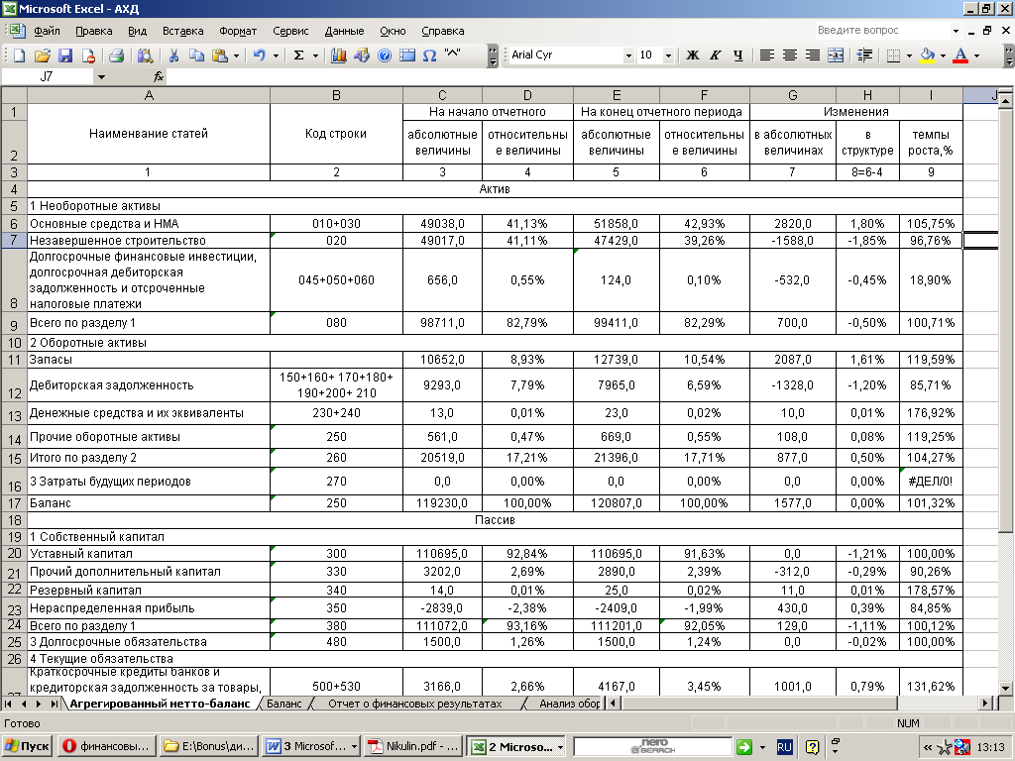Toggle underline (Ч) formatting
Image resolution: width=1015 pixels, height=761 pixels.
pos(737,55)
